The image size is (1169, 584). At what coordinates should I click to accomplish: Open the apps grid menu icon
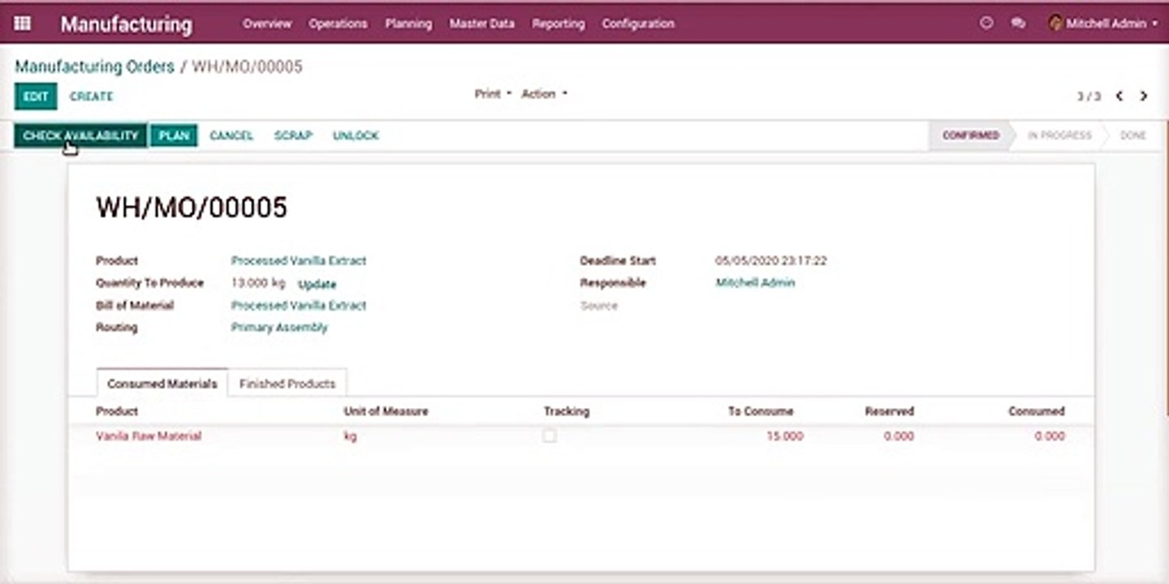[x=23, y=24]
